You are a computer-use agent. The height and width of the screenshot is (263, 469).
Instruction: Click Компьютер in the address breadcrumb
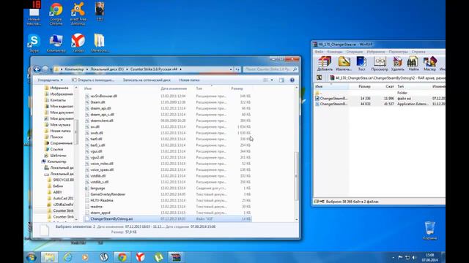click(x=75, y=69)
